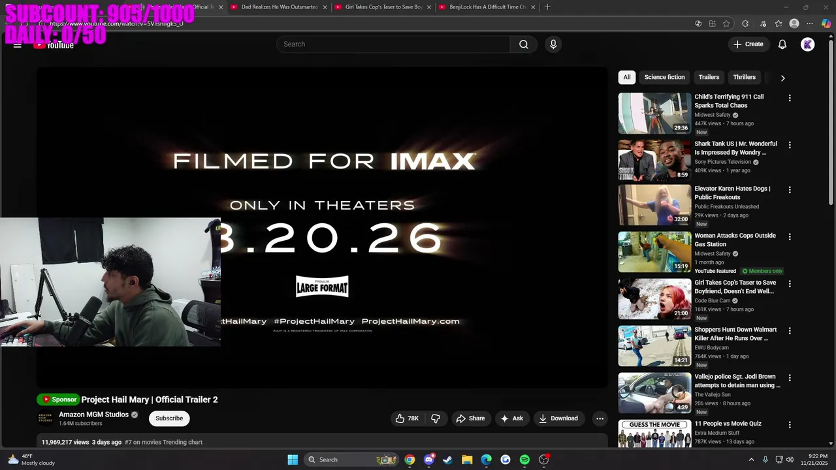Open more actions menu under the video
The height and width of the screenshot is (470, 836).
pos(600,418)
